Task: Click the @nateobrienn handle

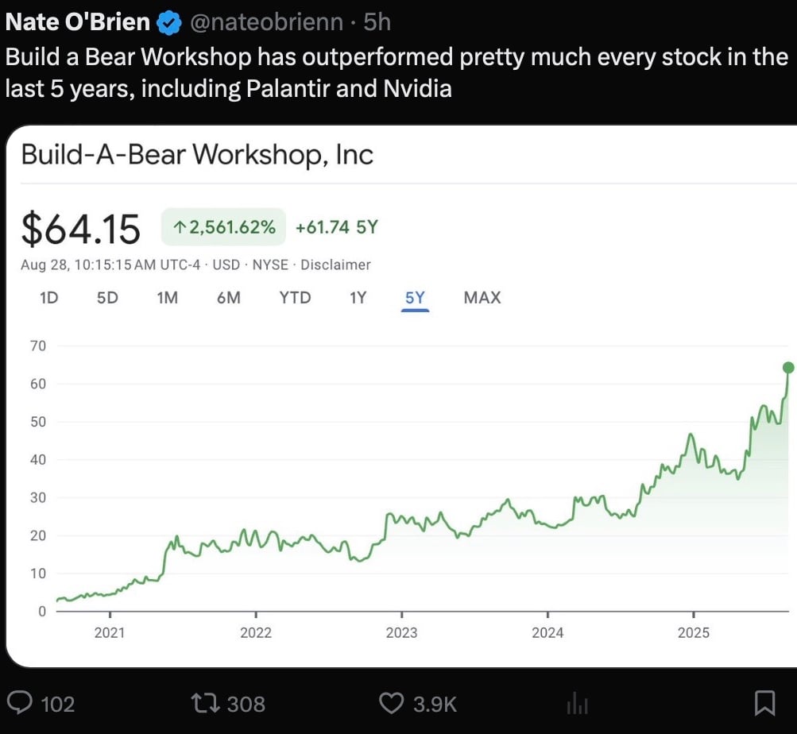Action: tap(267, 23)
